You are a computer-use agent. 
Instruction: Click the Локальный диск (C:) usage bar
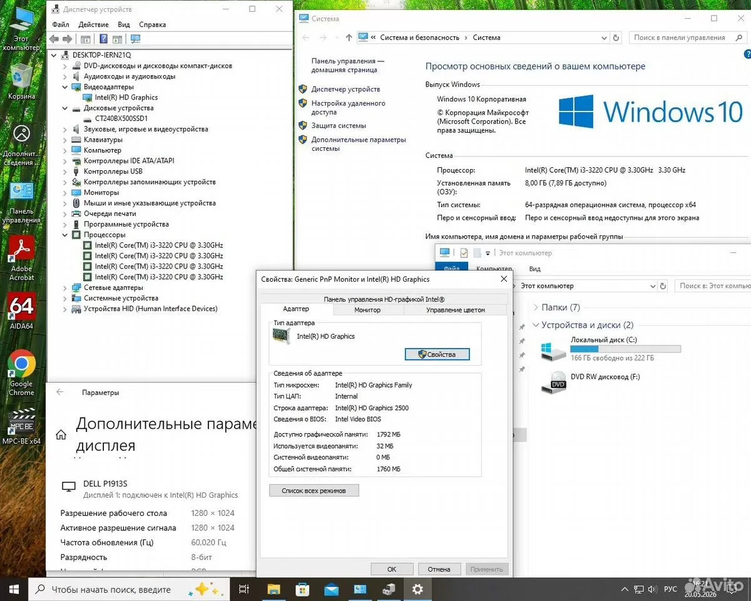[x=626, y=349]
